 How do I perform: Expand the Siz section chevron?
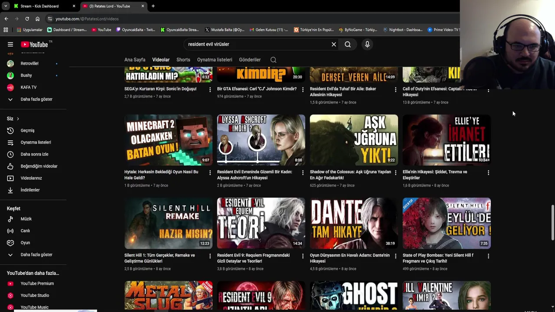pos(18,119)
